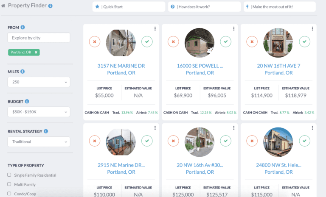Reject the 3157 NE Marine Dr listing
The image size is (326, 197).
coord(95,42)
